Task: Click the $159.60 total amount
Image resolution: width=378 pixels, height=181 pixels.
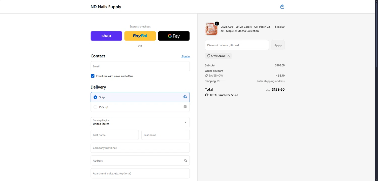Action: pyautogui.click(x=278, y=89)
